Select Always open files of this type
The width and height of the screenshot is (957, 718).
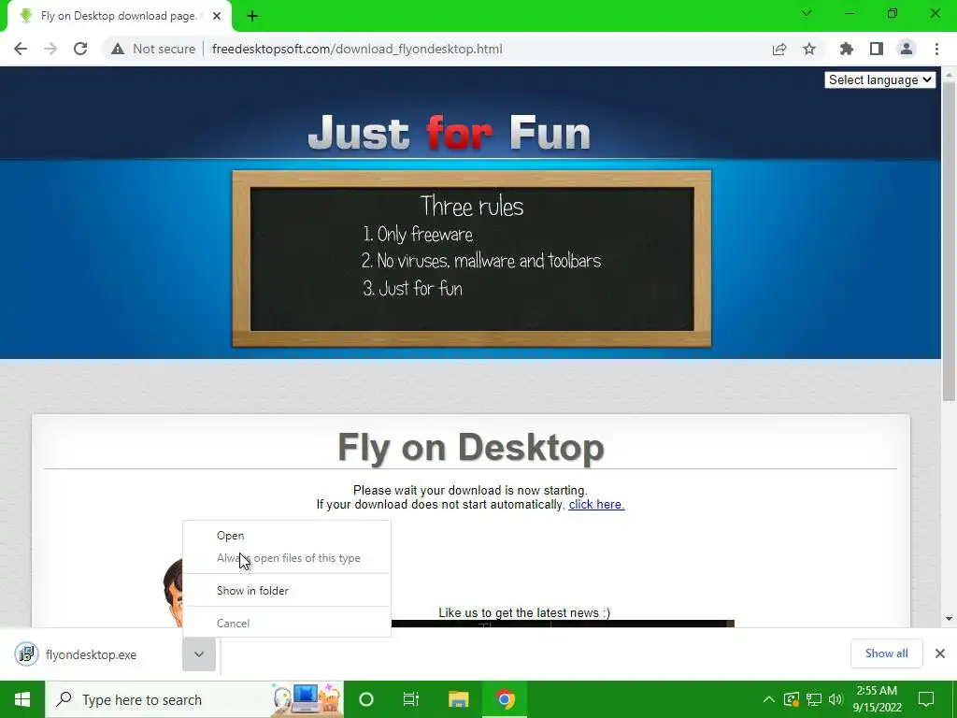click(288, 558)
